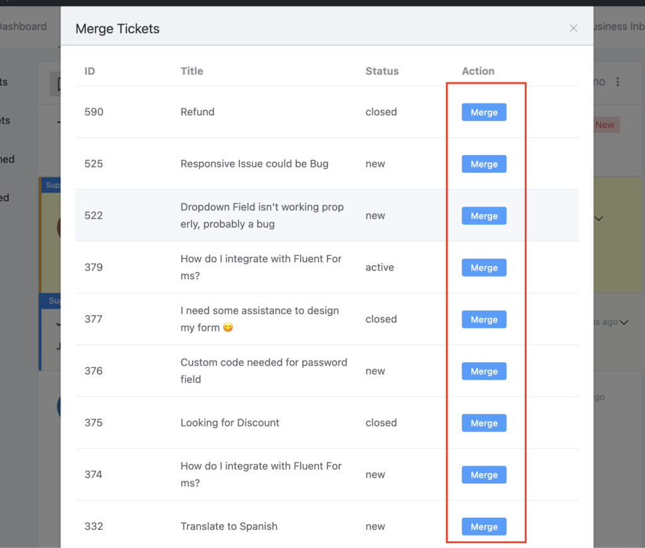The height and width of the screenshot is (548, 645).
Task: Open the three-dot more options menu
Action: click(x=617, y=82)
